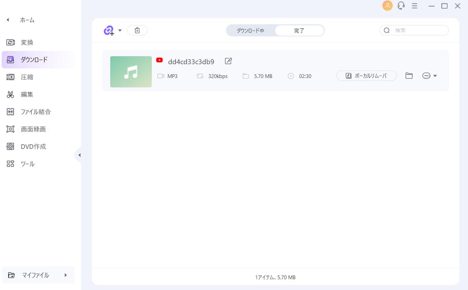The height and width of the screenshot is (290, 468).
Task: Click the search magnifier icon
Action: [387, 30]
